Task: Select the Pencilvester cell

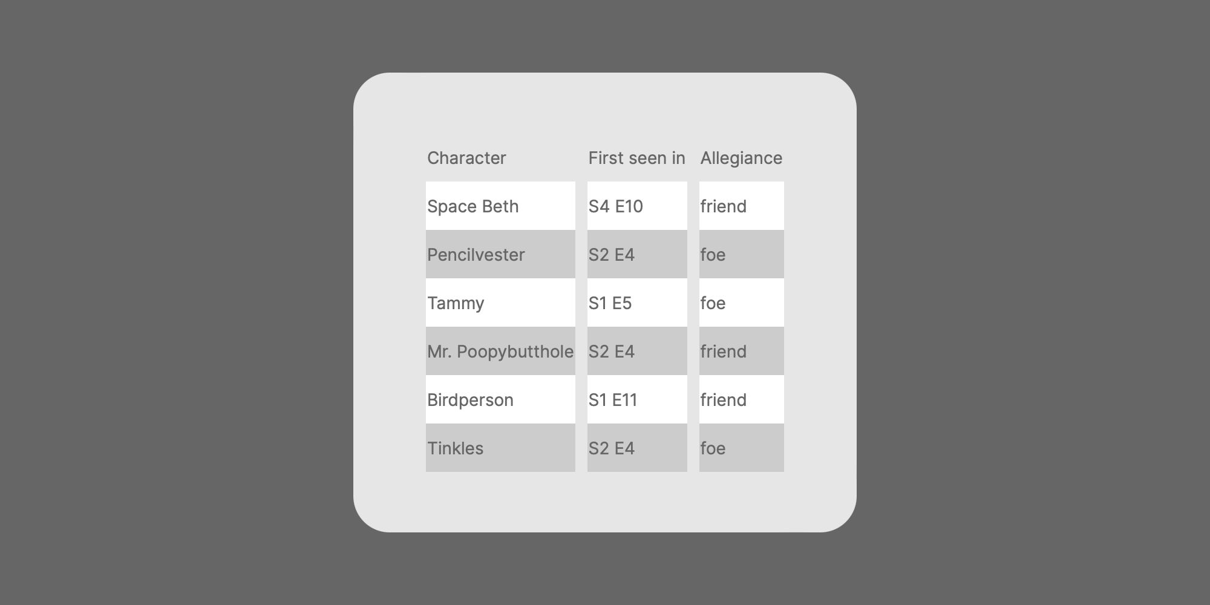Action: (500, 254)
